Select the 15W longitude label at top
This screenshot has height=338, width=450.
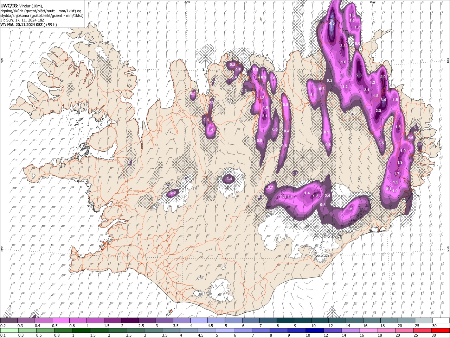[372, 2]
